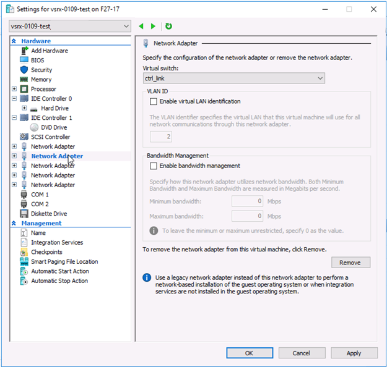Select the COM 2 port icon
387x367 pixels.
click(24, 204)
